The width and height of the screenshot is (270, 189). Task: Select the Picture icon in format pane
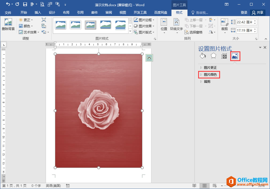(235, 56)
